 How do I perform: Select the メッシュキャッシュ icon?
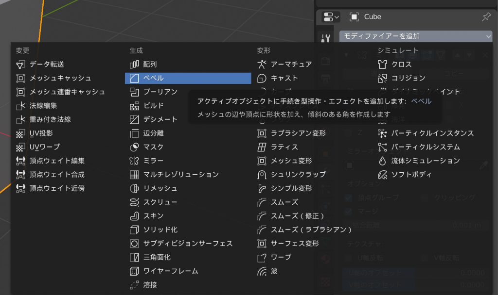[x=20, y=78]
